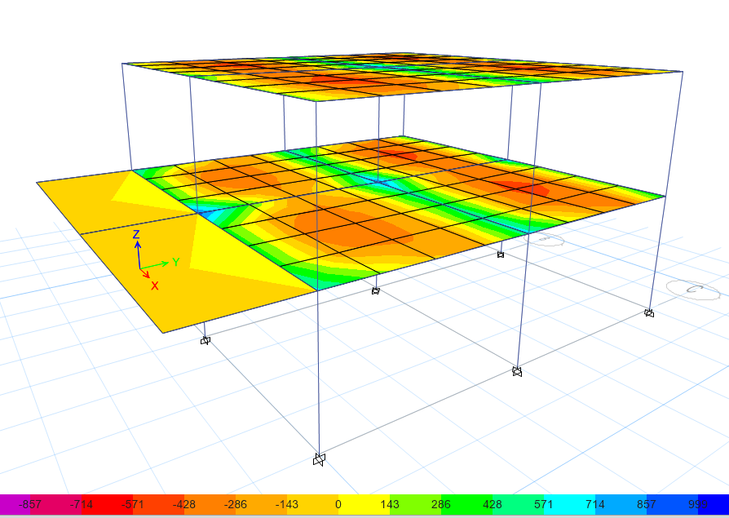Click the positive 714 legend label
Image resolution: width=729 pixels, height=518 pixels.
point(595,504)
